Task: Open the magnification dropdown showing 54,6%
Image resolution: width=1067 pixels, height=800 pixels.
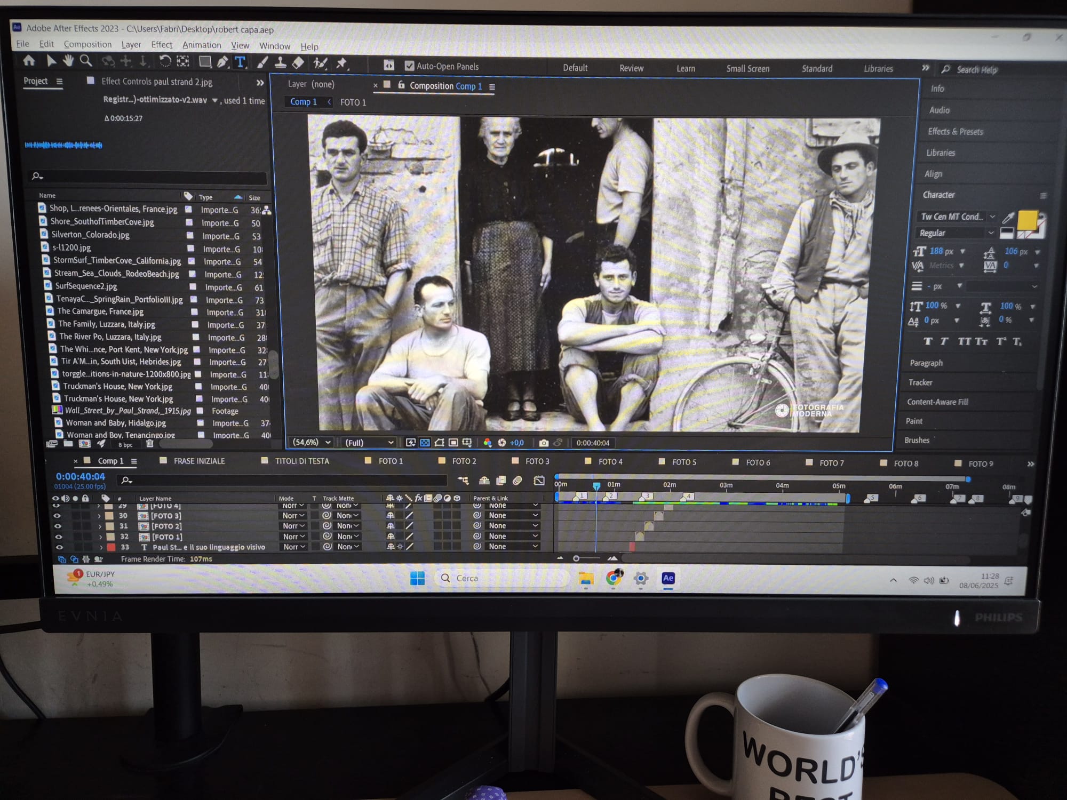Action: [312, 443]
